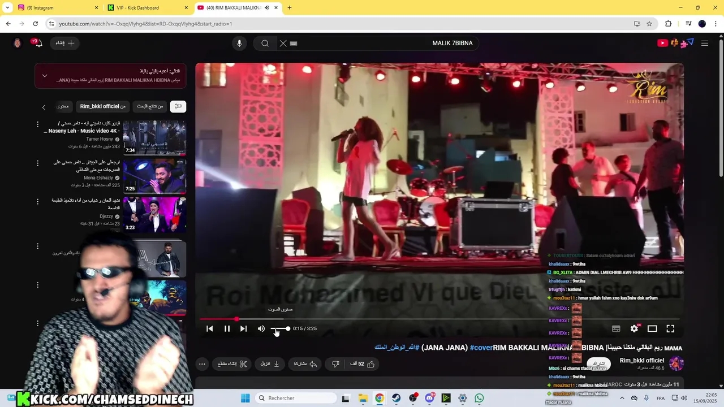Open the Mona Elshazly video thumbnail (7:25)
Image resolution: width=724 pixels, height=407 pixels.
(x=154, y=176)
